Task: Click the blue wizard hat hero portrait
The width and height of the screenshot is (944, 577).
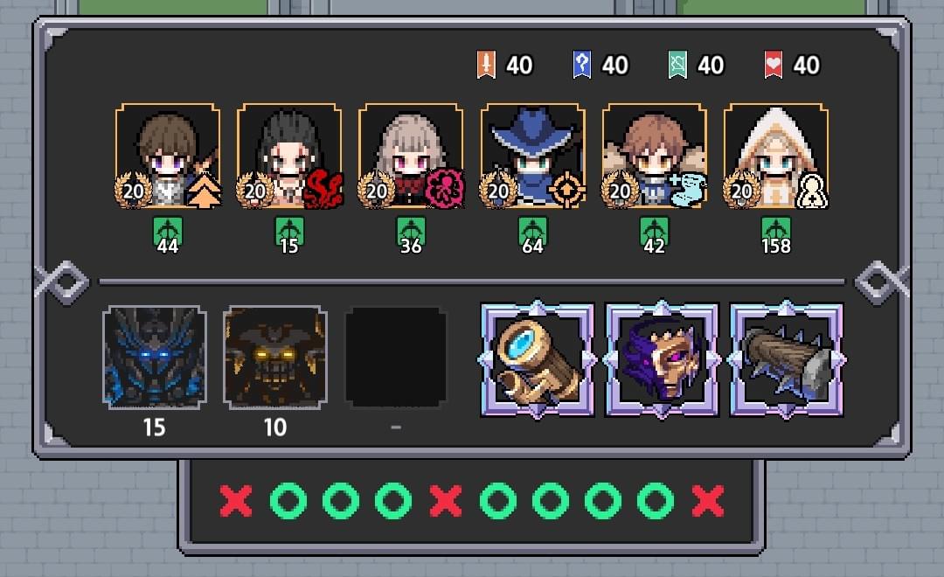Action: [x=532, y=156]
